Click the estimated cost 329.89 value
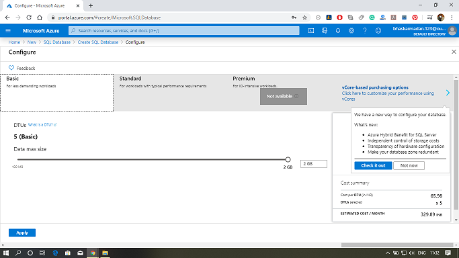Viewport: 459px width, 258px height. [x=427, y=214]
